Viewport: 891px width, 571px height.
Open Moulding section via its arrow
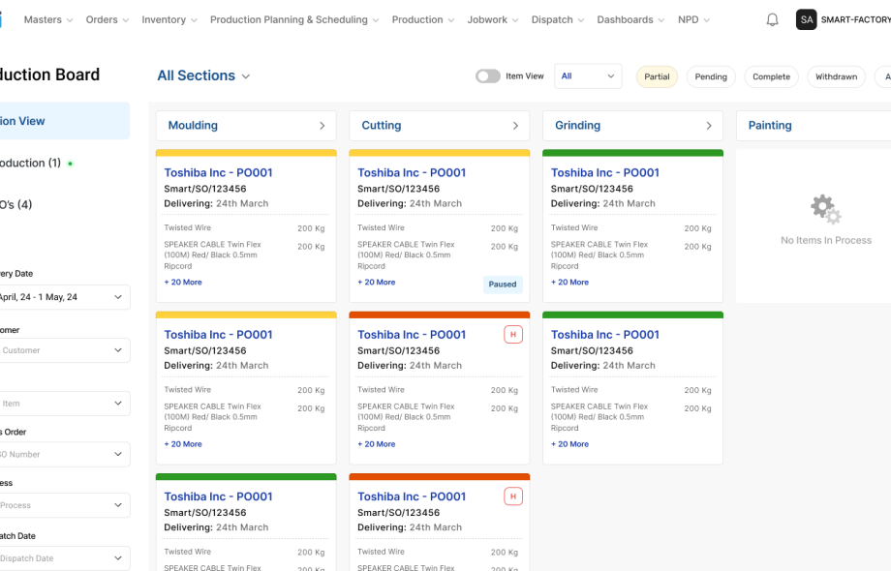tap(323, 126)
